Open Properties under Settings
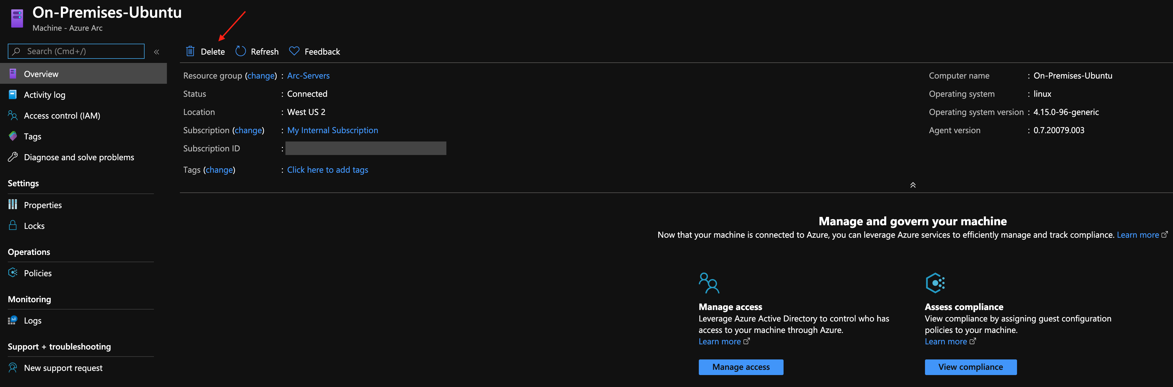 pos(42,205)
